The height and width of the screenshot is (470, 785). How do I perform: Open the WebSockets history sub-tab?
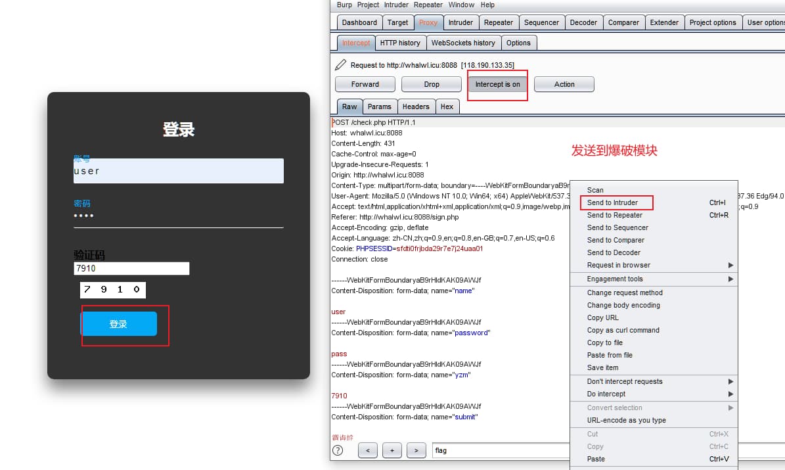[463, 43]
